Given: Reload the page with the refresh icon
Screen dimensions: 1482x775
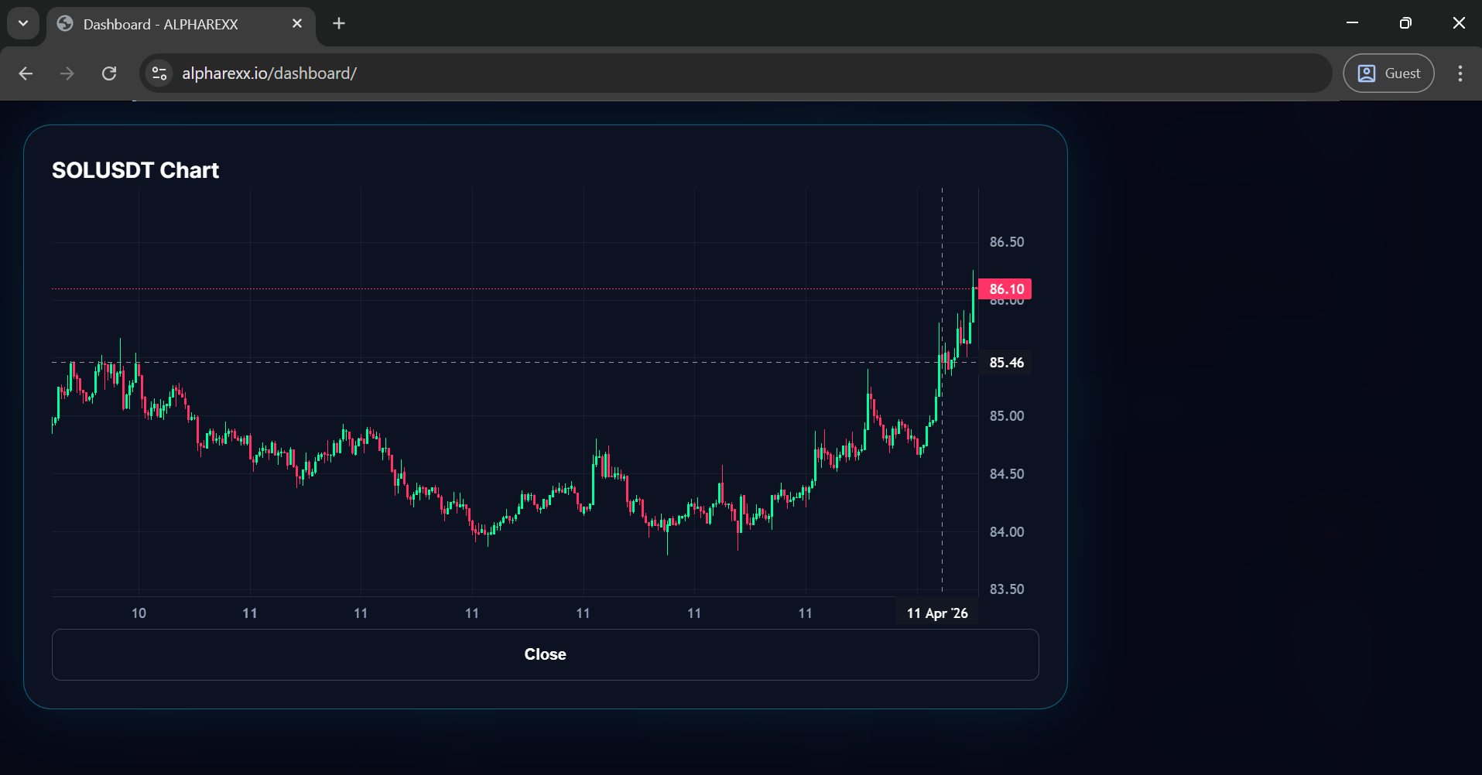Looking at the screenshot, I should (x=109, y=73).
